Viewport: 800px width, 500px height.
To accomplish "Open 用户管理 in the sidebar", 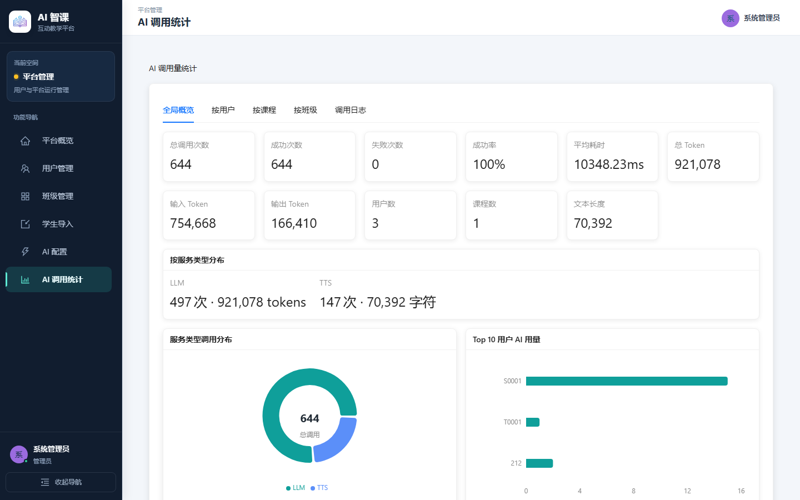I will [x=58, y=168].
